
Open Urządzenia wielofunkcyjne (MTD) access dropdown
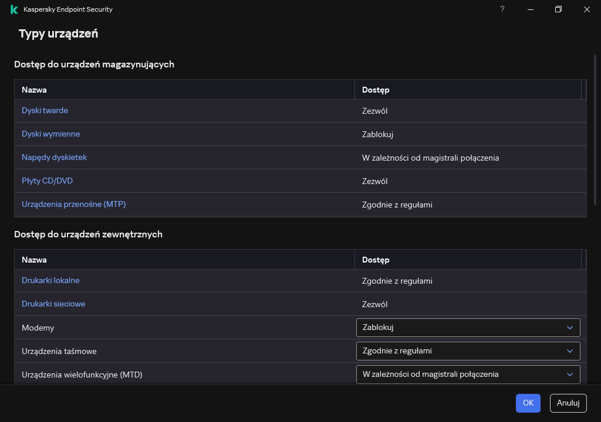point(468,375)
